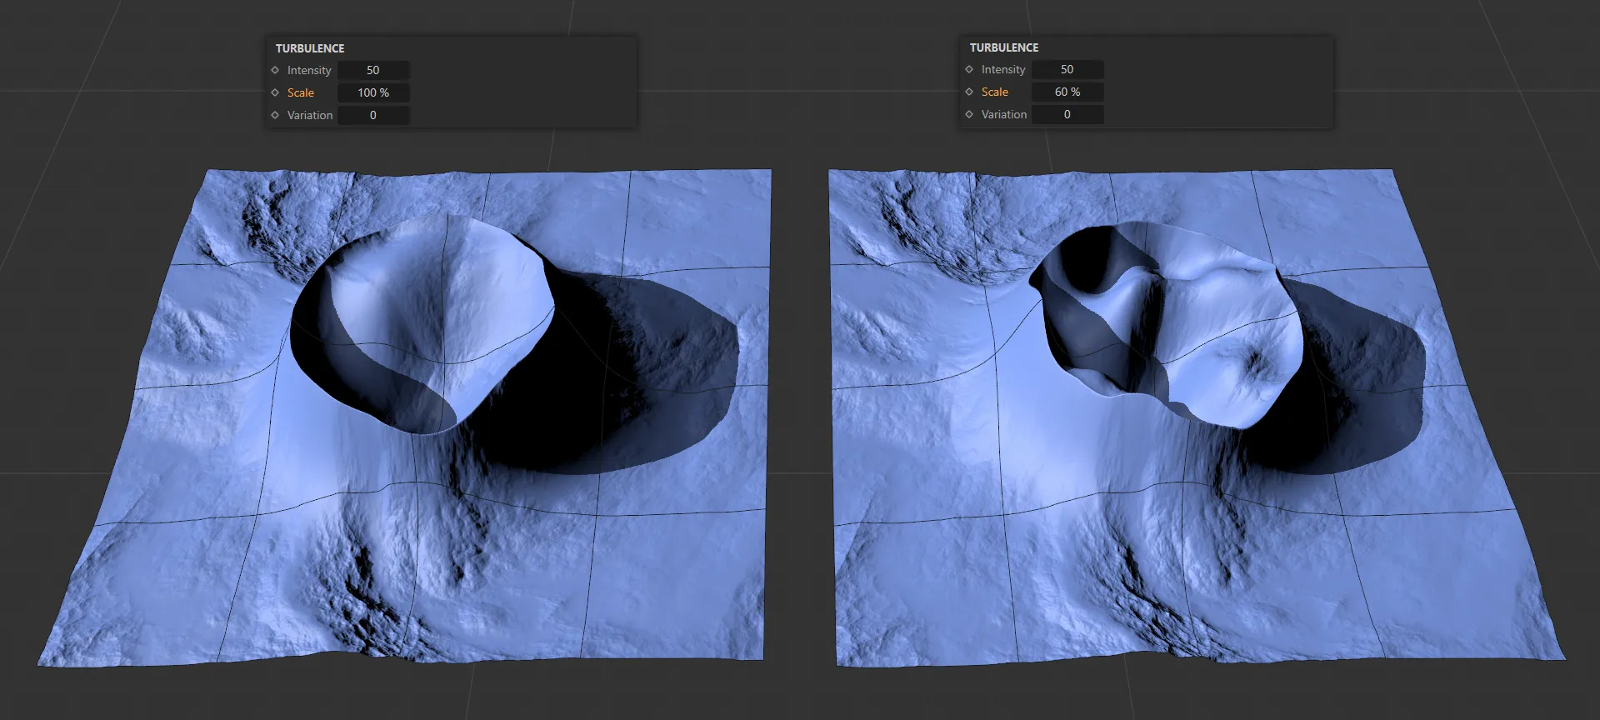The width and height of the screenshot is (1600, 720).
Task: Select the Scale field showing 60 %
Action: pos(1067,92)
